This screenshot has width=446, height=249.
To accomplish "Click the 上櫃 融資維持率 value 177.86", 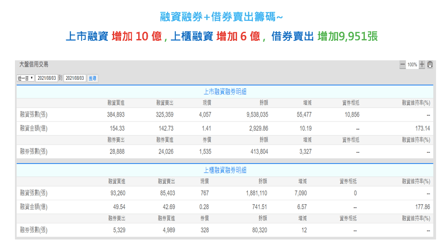I will point(422,207).
